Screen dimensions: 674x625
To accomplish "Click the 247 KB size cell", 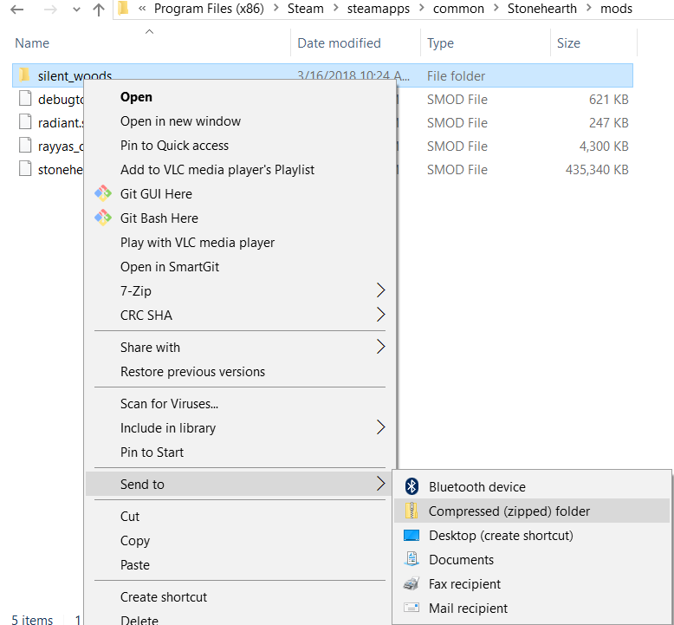I will tap(608, 122).
